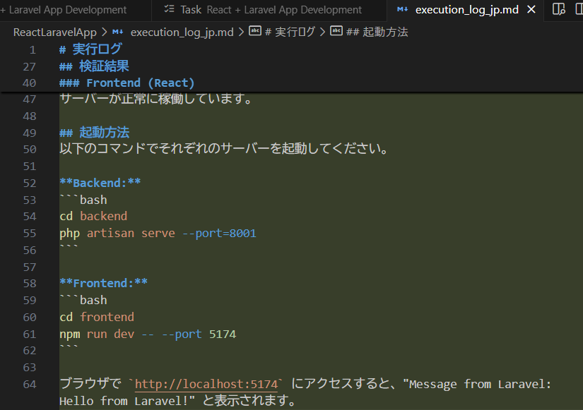Viewport: 583px width, 410px height.
Task: Click the **Frontend:** text on line 58
Action: (x=103, y=283)
